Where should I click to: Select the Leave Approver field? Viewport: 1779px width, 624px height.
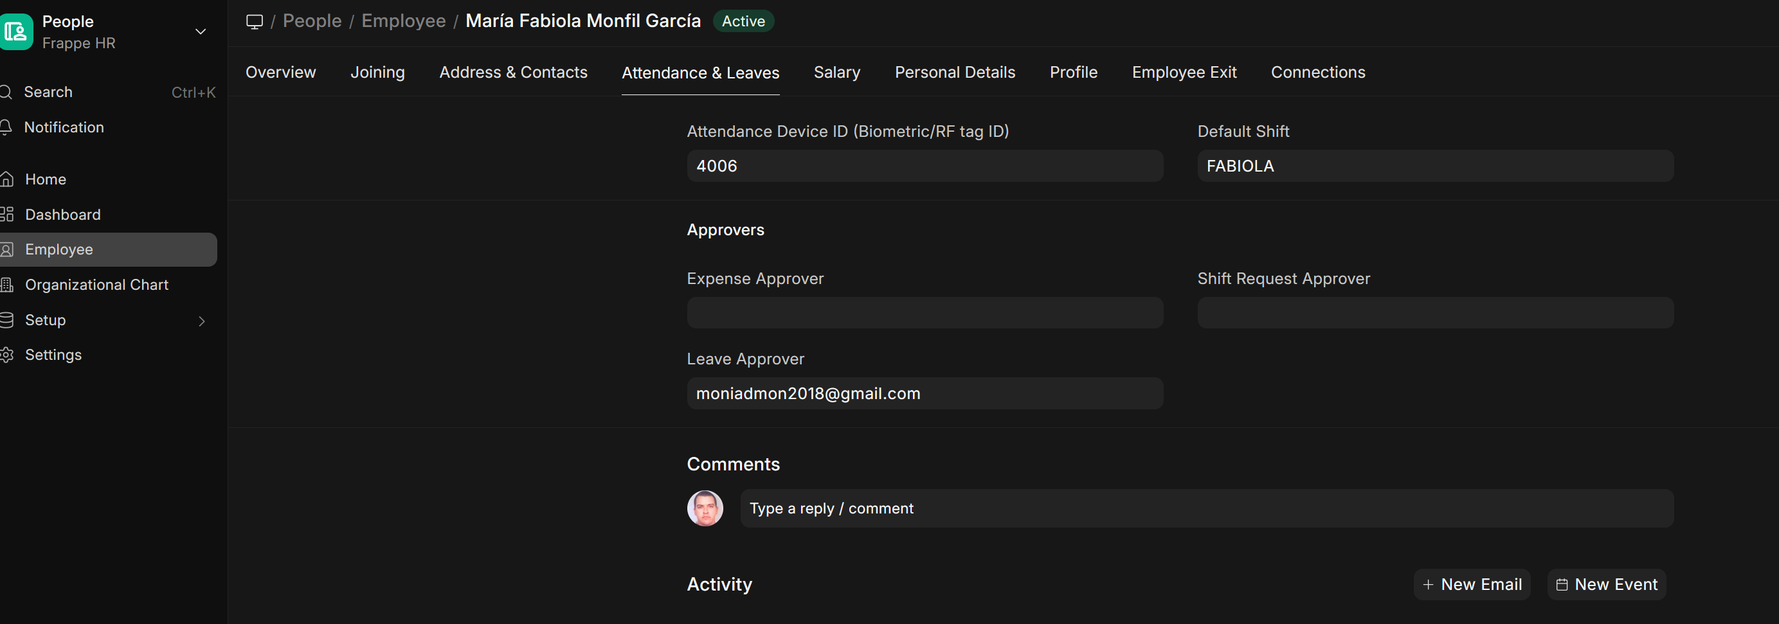tap(924, 393)
